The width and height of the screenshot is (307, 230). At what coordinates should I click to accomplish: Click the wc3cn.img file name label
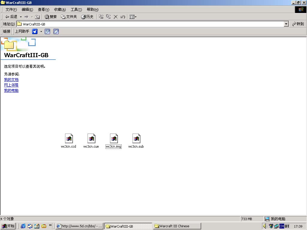coord(114,146)
